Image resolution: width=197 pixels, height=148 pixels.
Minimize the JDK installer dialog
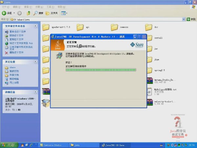[135, 37]
